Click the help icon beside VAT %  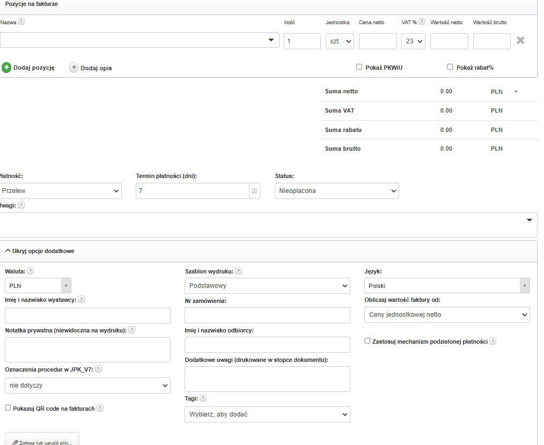coord(422,21)
